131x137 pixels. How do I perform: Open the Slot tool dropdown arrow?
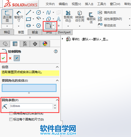point(33,26)
